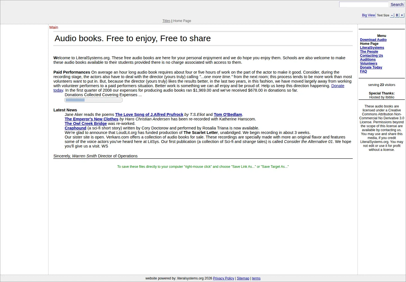This screenshot has width=406, height=282.
Task: Click the 'Latest News' heading
Action: tap(65, 110)
